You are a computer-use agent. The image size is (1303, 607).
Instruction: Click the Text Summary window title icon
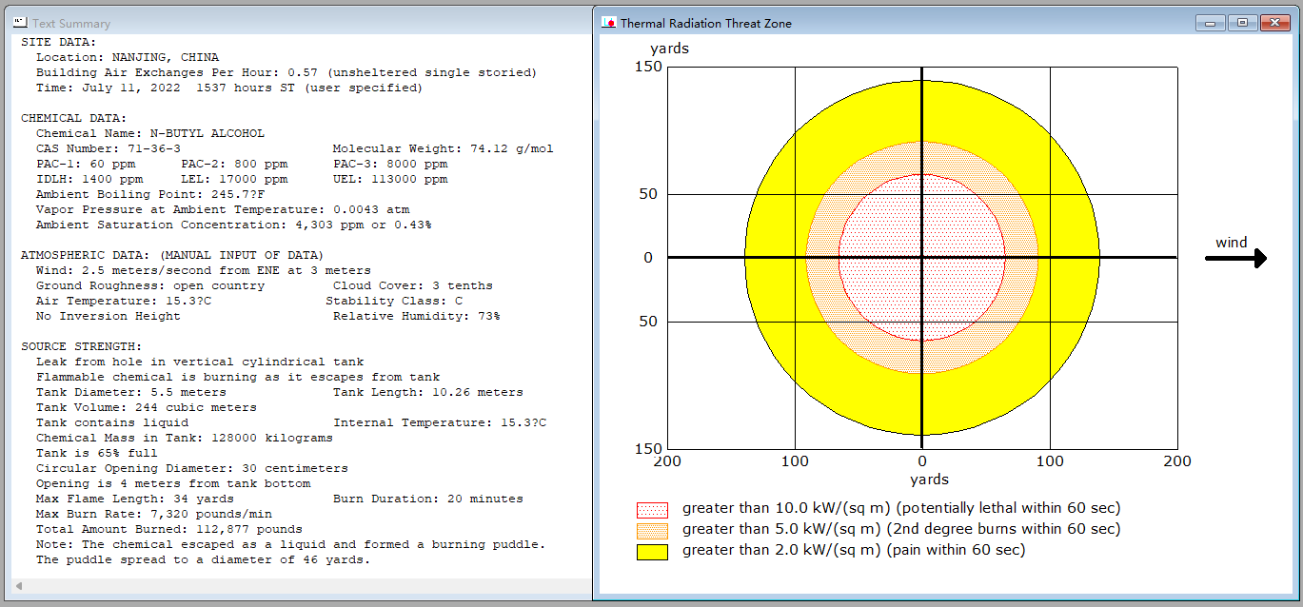tap(19, 23)
